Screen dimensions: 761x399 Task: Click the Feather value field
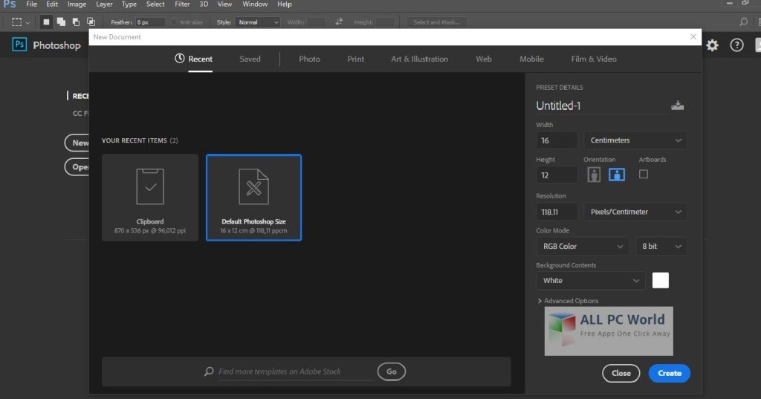pos(150,22)
